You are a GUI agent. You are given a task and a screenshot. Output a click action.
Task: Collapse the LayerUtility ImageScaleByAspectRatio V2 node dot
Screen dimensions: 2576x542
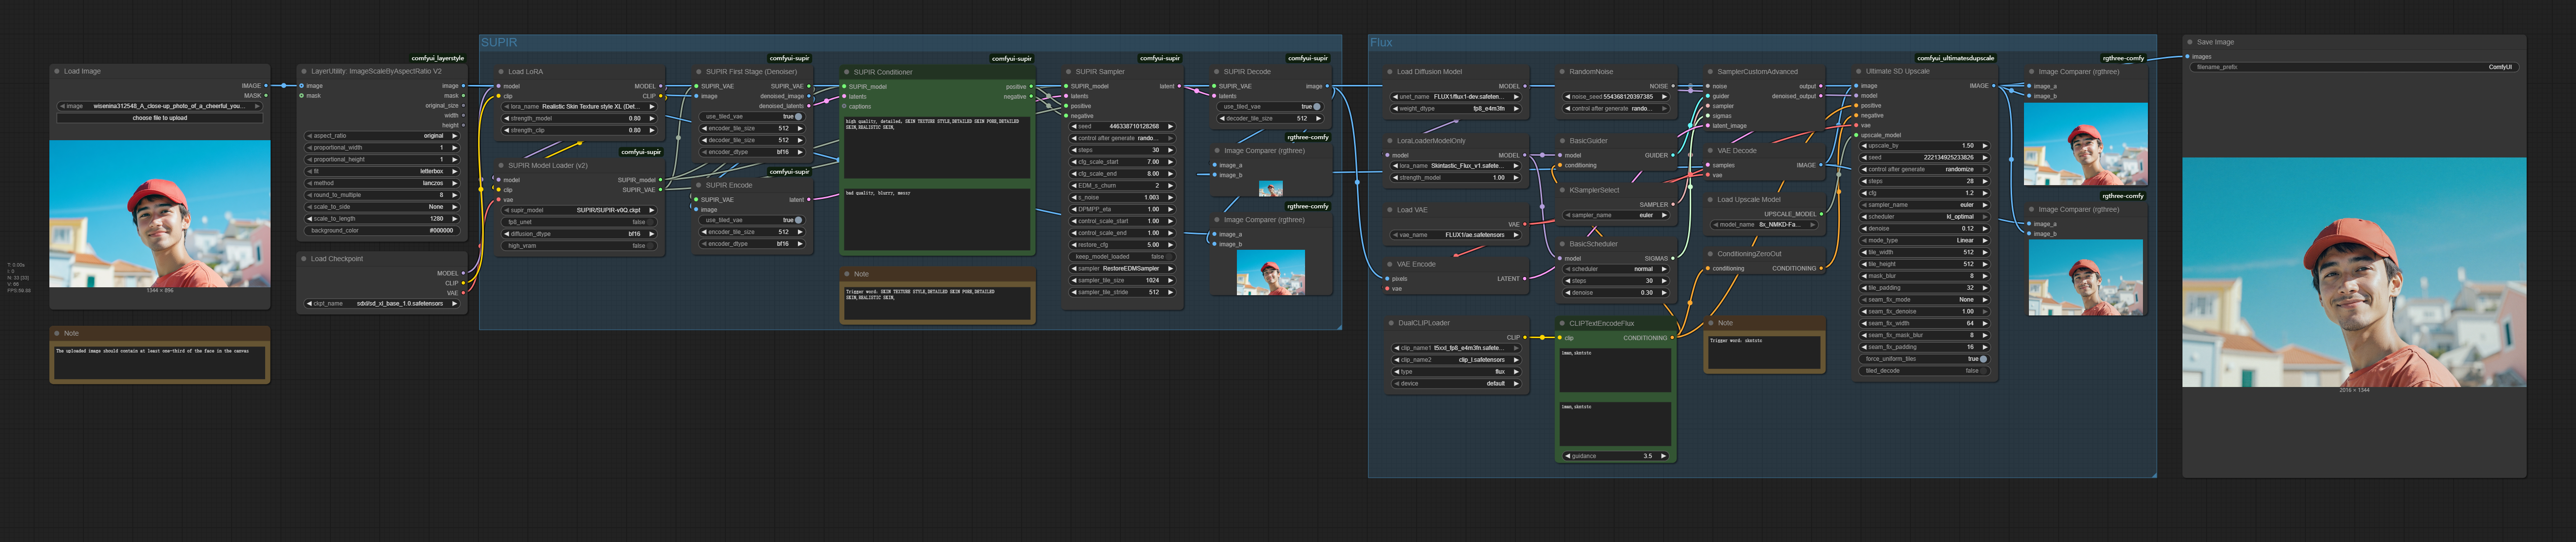[x=303, y=71]
